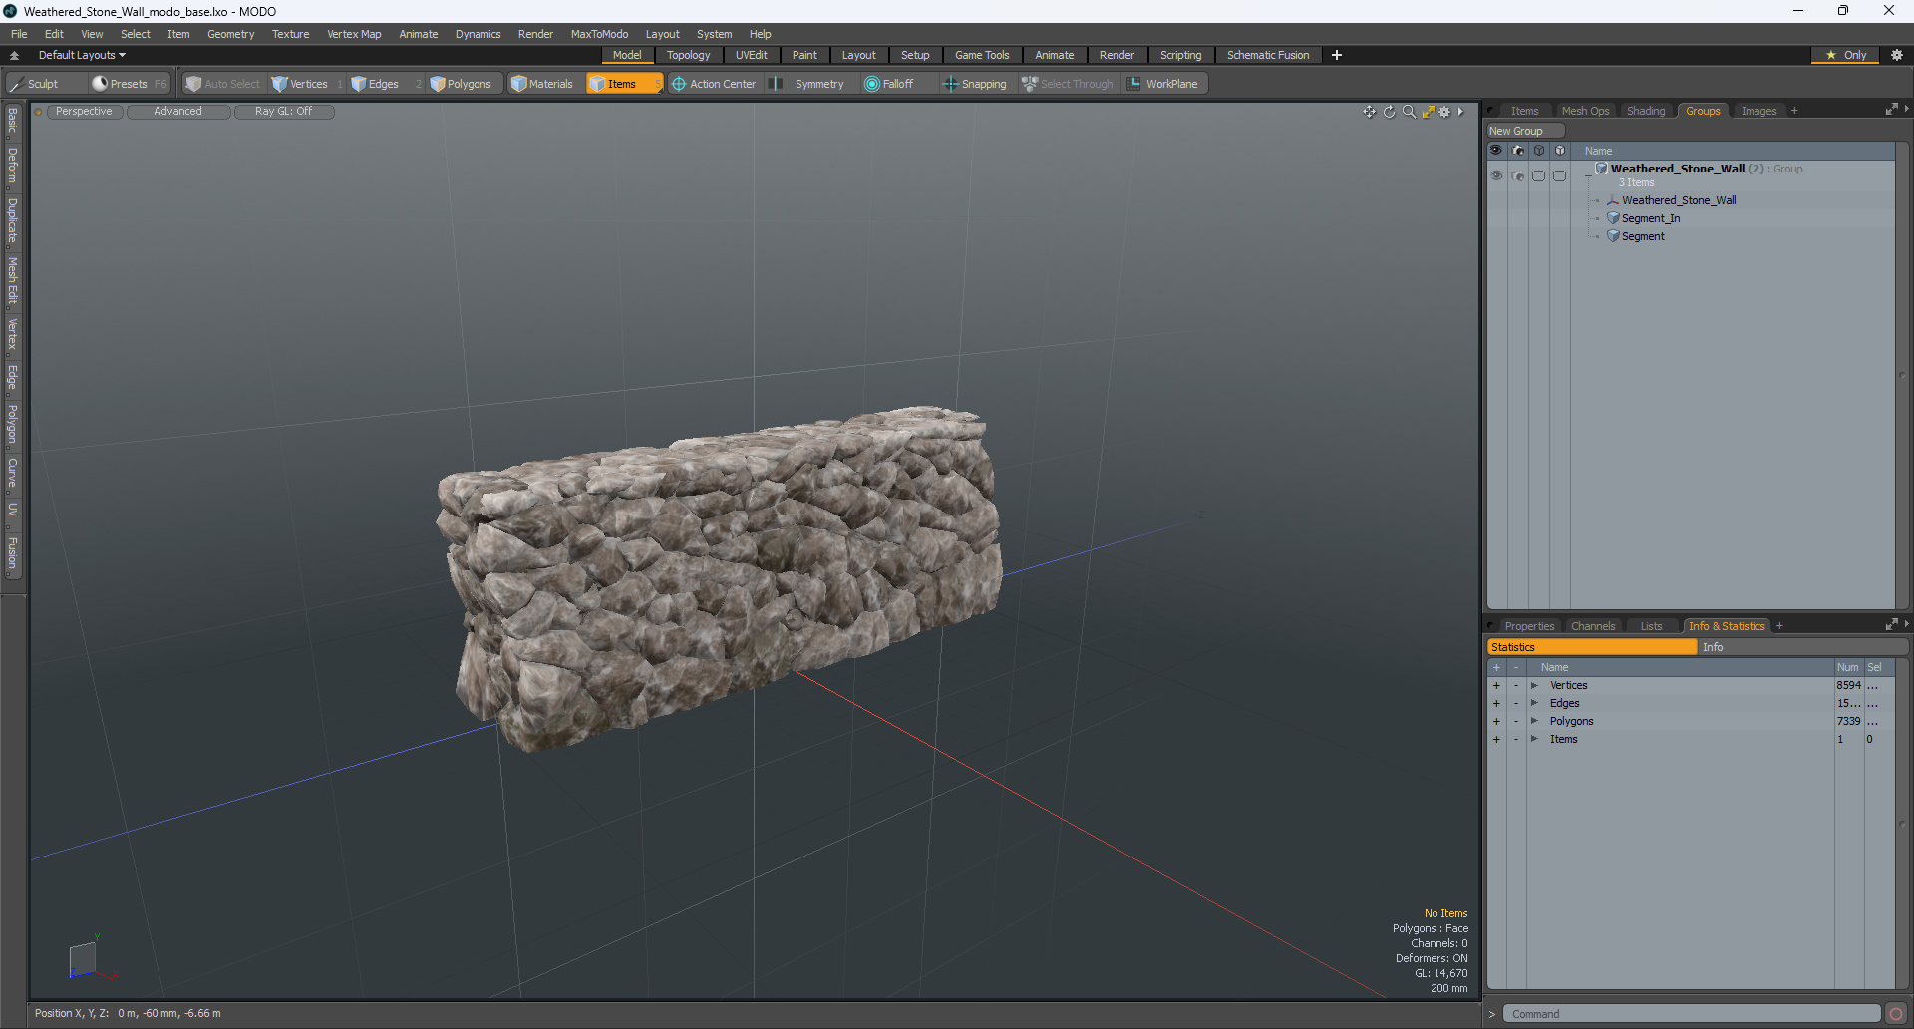Click the viewport move/pan icon
1914x1029 pixels.
coord(1370,112)
